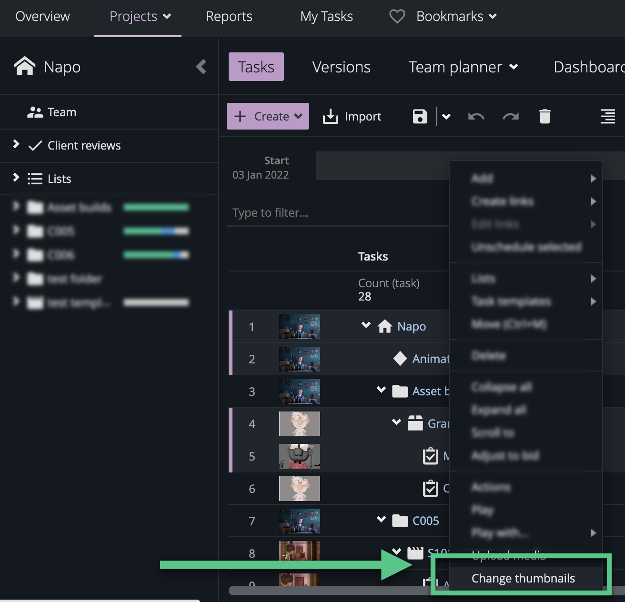Click the save icon in toolbar
The image size is (625, 602).
point(420,116)
